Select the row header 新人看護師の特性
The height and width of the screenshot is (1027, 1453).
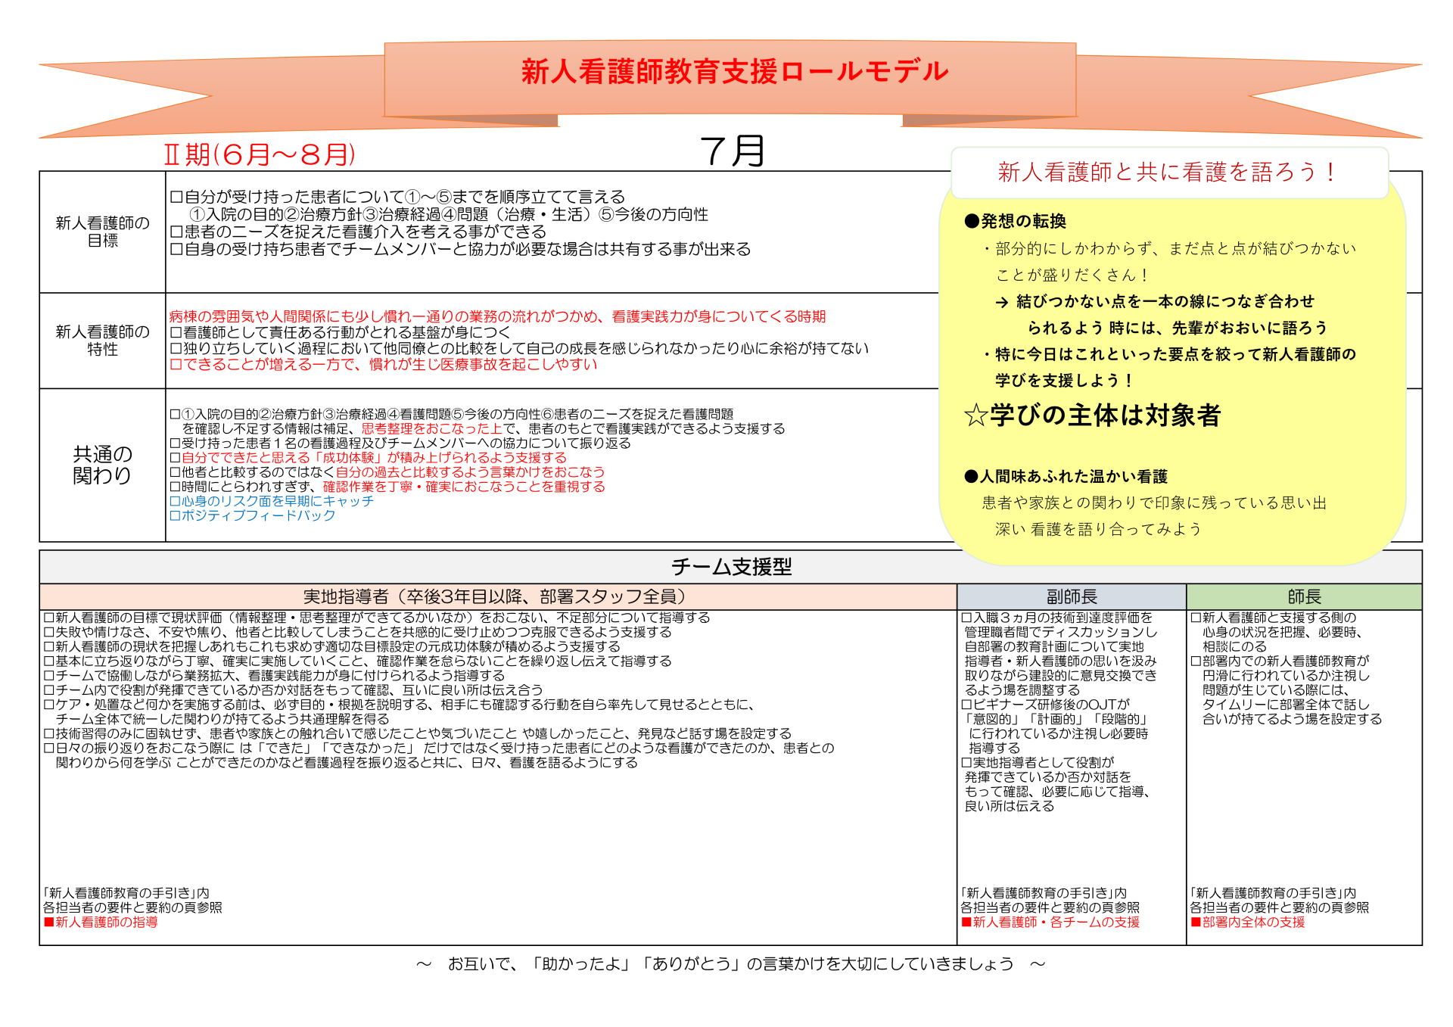pos(103,341)
